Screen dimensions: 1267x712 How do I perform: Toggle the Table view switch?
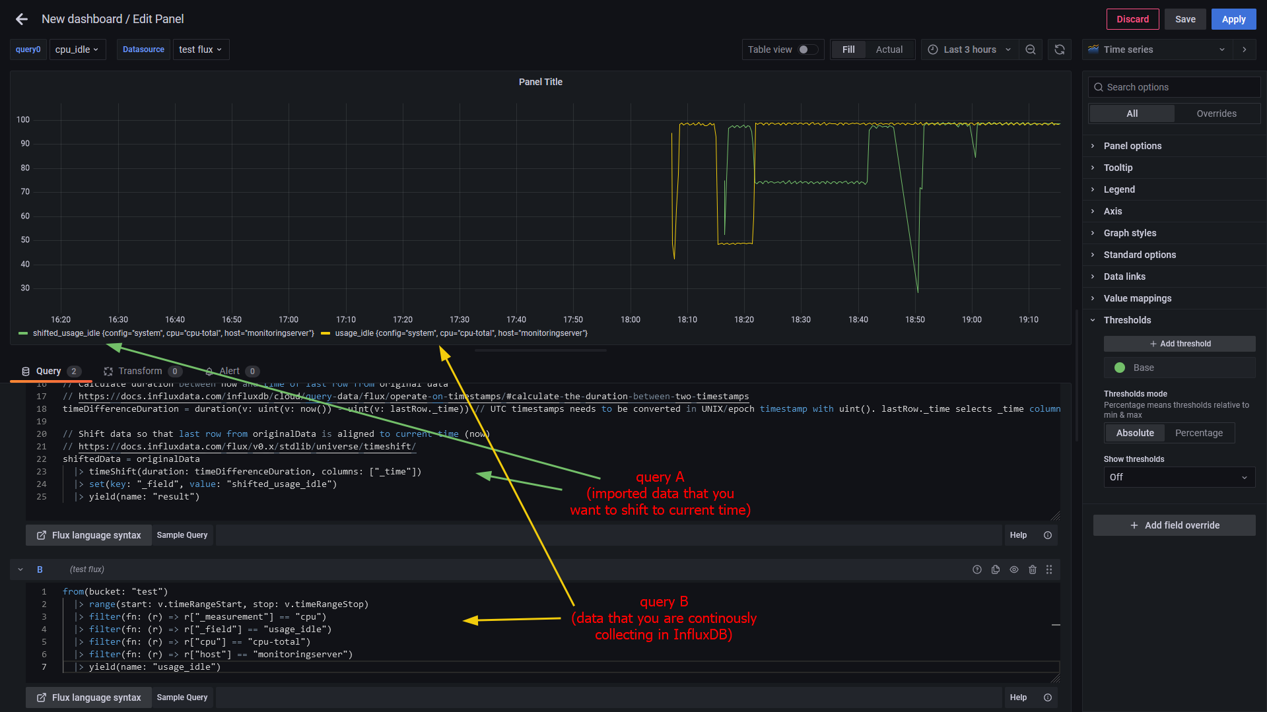[x=807, y=49]
